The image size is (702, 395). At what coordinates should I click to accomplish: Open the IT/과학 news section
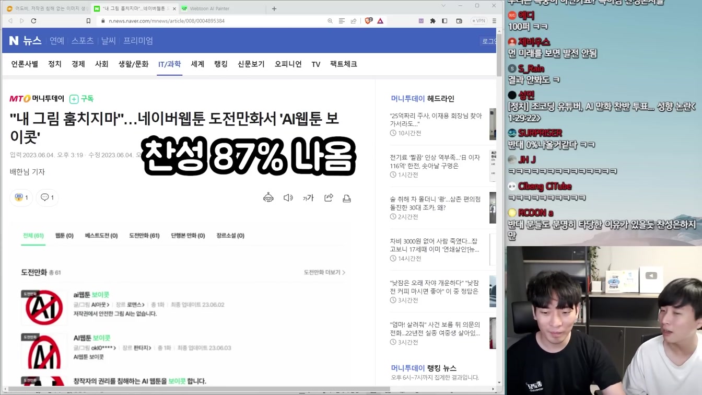click(x=170, y=64)
